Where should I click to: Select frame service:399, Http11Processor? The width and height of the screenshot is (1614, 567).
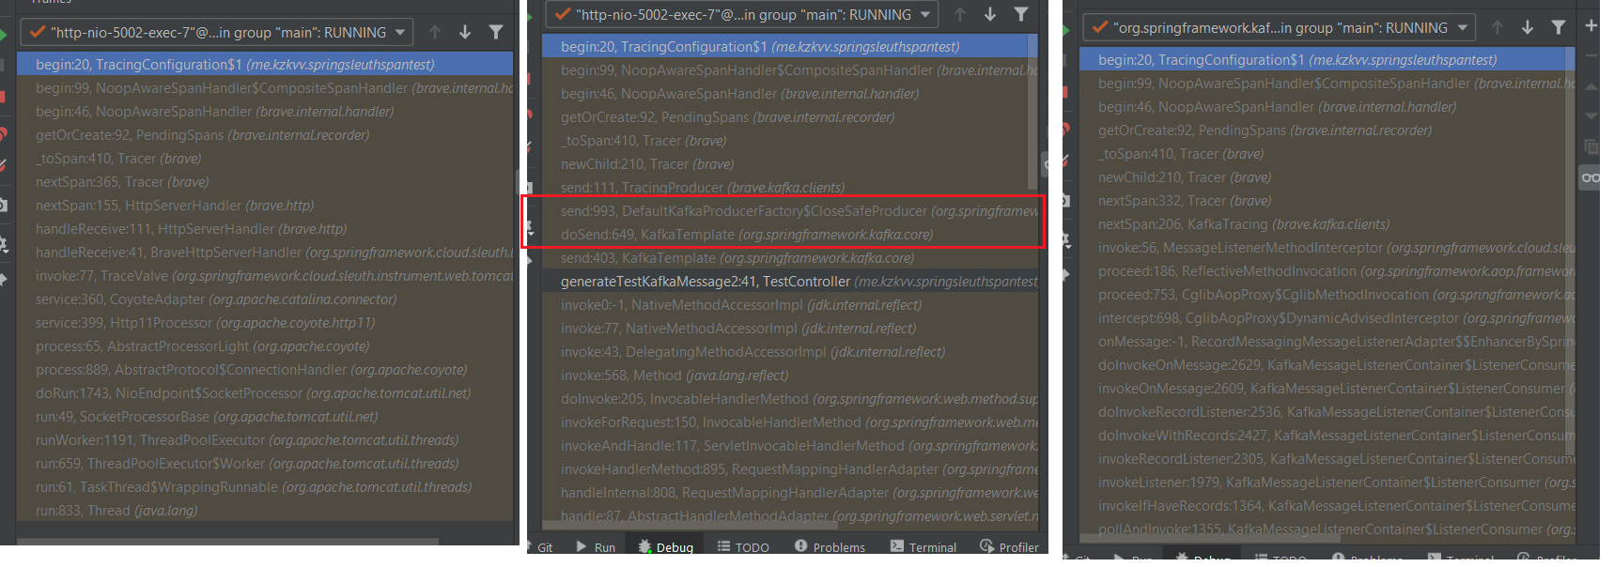click(x=265, y=323)
